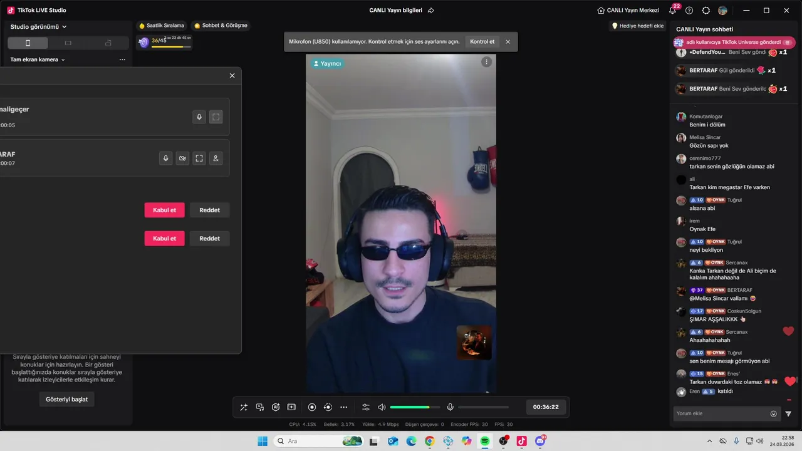This screenshot has width=802, height=451.
Task: Mute microphone of guest BERTARAF
Action: (166, 158)
